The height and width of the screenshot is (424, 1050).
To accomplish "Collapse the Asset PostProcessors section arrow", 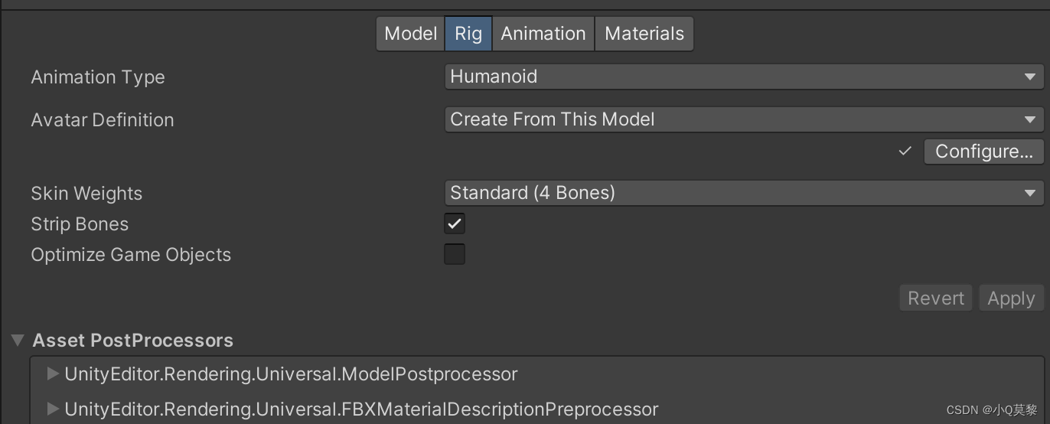I will click(18, 341).
